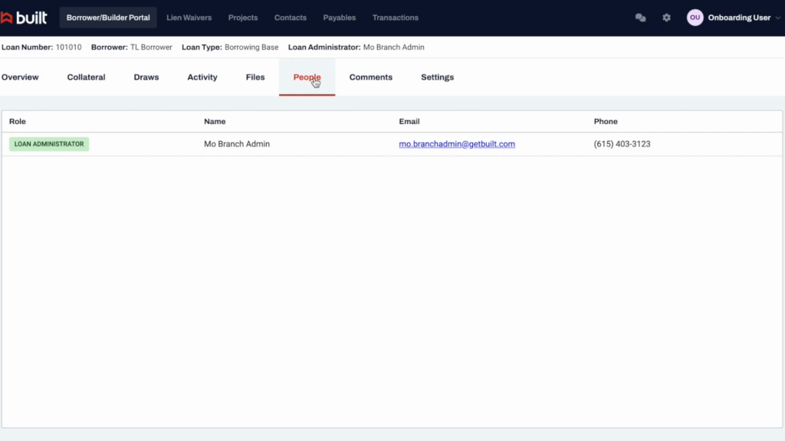The height and width of the screenshot is (441, 785).
Task: Switch to the Comments tab
Action: point(370,77)
